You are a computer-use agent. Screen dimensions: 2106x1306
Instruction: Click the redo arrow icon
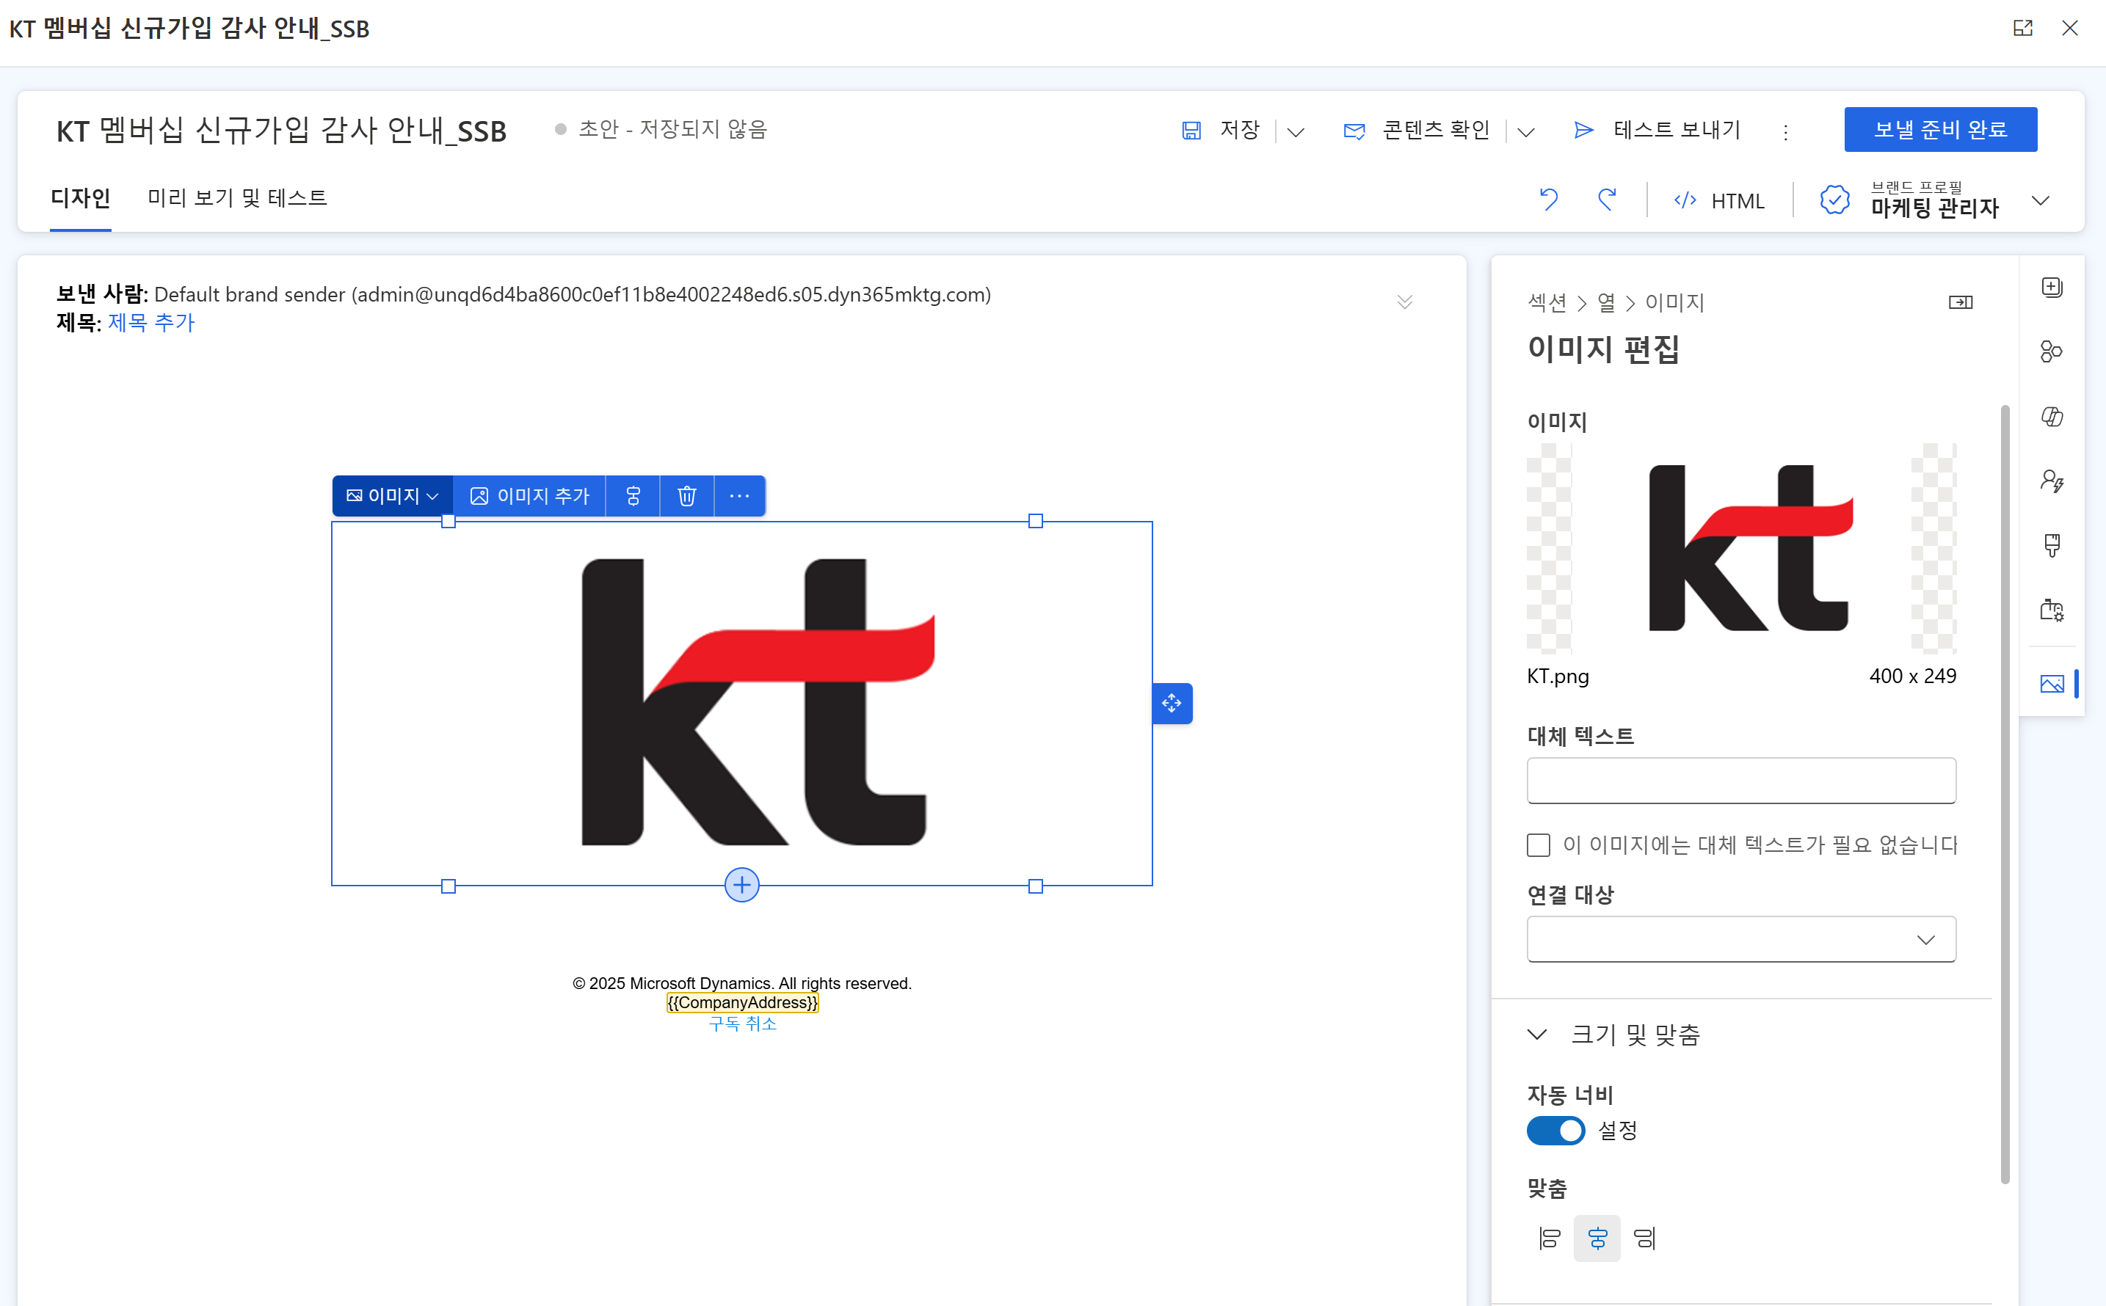click(1607, 200)
